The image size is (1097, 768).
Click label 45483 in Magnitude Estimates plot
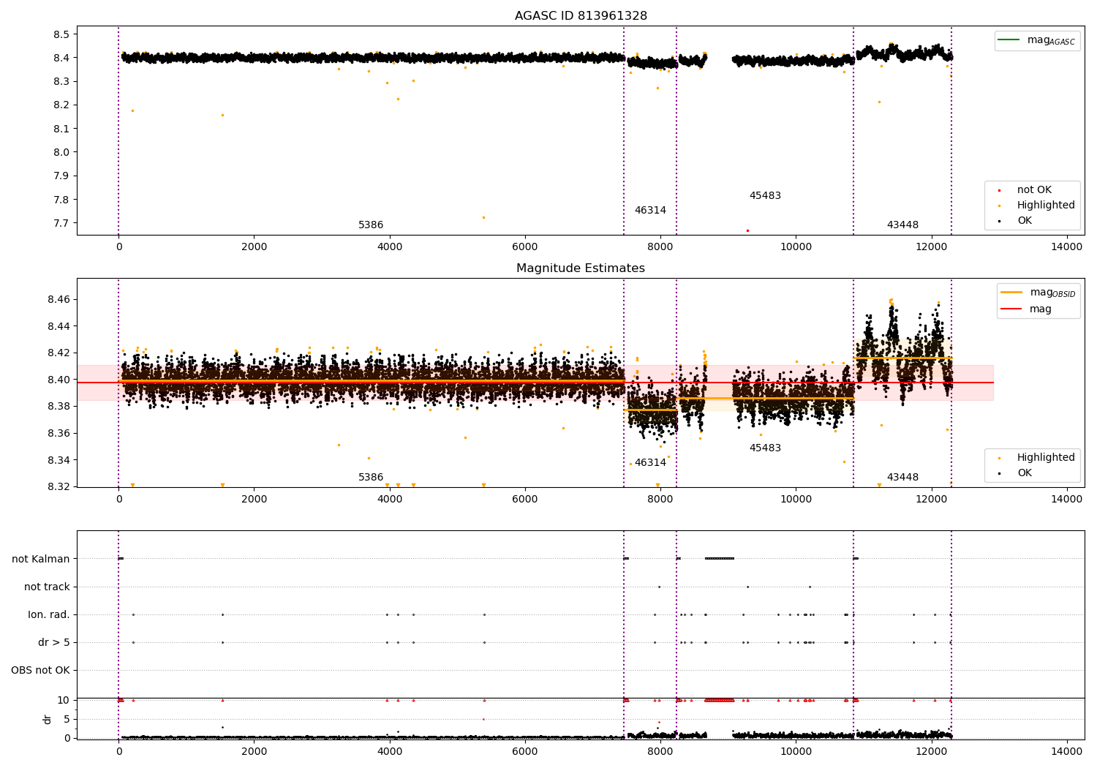point(765,448)
